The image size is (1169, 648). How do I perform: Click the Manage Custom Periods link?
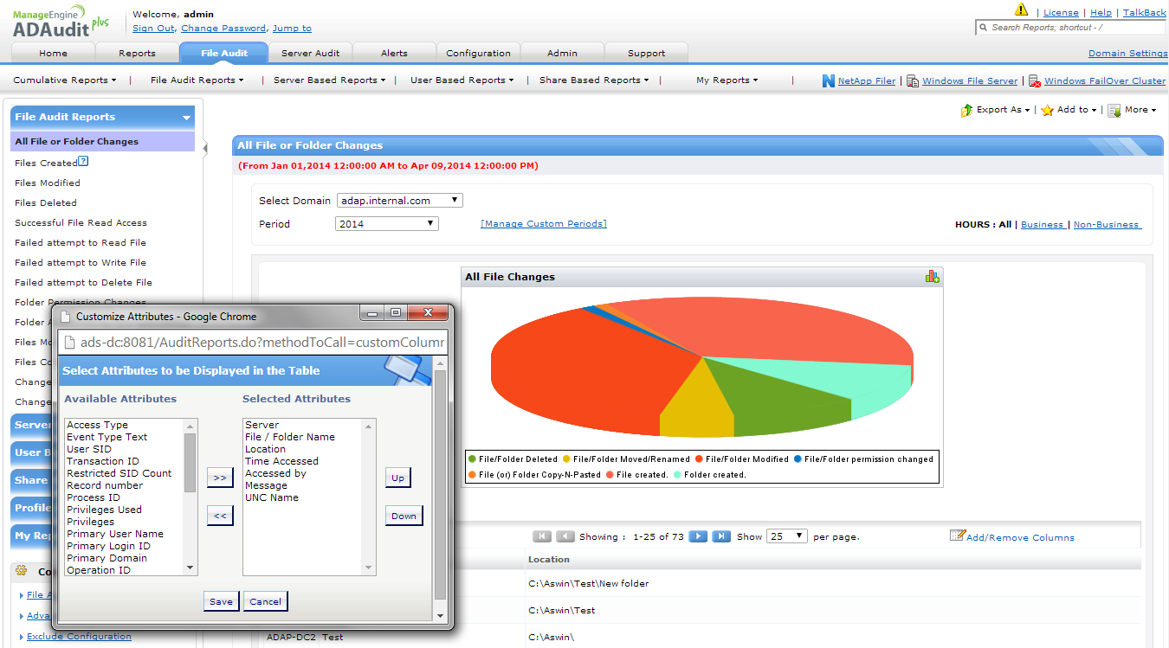coord(544,223)
